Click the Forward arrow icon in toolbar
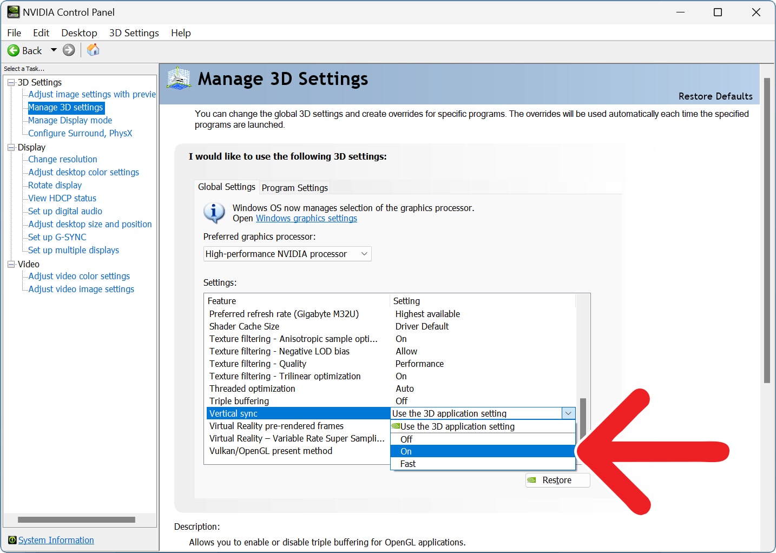This screenshot has width=776, height=553. [x=69, y=50]
